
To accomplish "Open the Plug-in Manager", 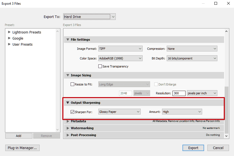I will pyautogui.click(x=22, y=148).
